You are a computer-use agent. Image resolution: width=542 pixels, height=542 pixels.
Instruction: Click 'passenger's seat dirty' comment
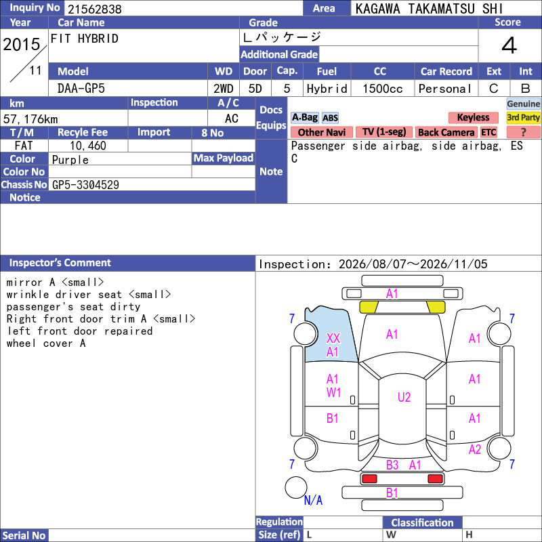73,307
